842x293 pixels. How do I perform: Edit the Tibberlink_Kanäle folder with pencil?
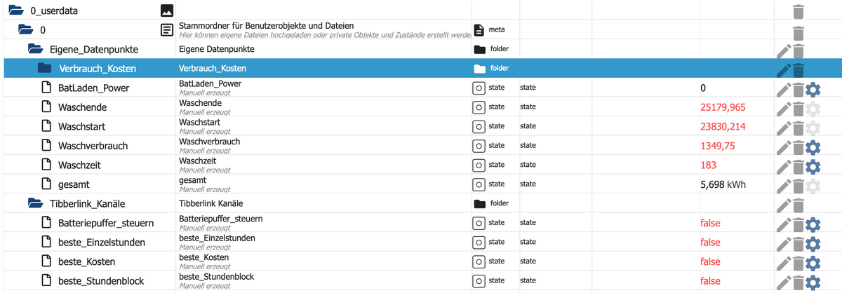(x=784, y=205)
